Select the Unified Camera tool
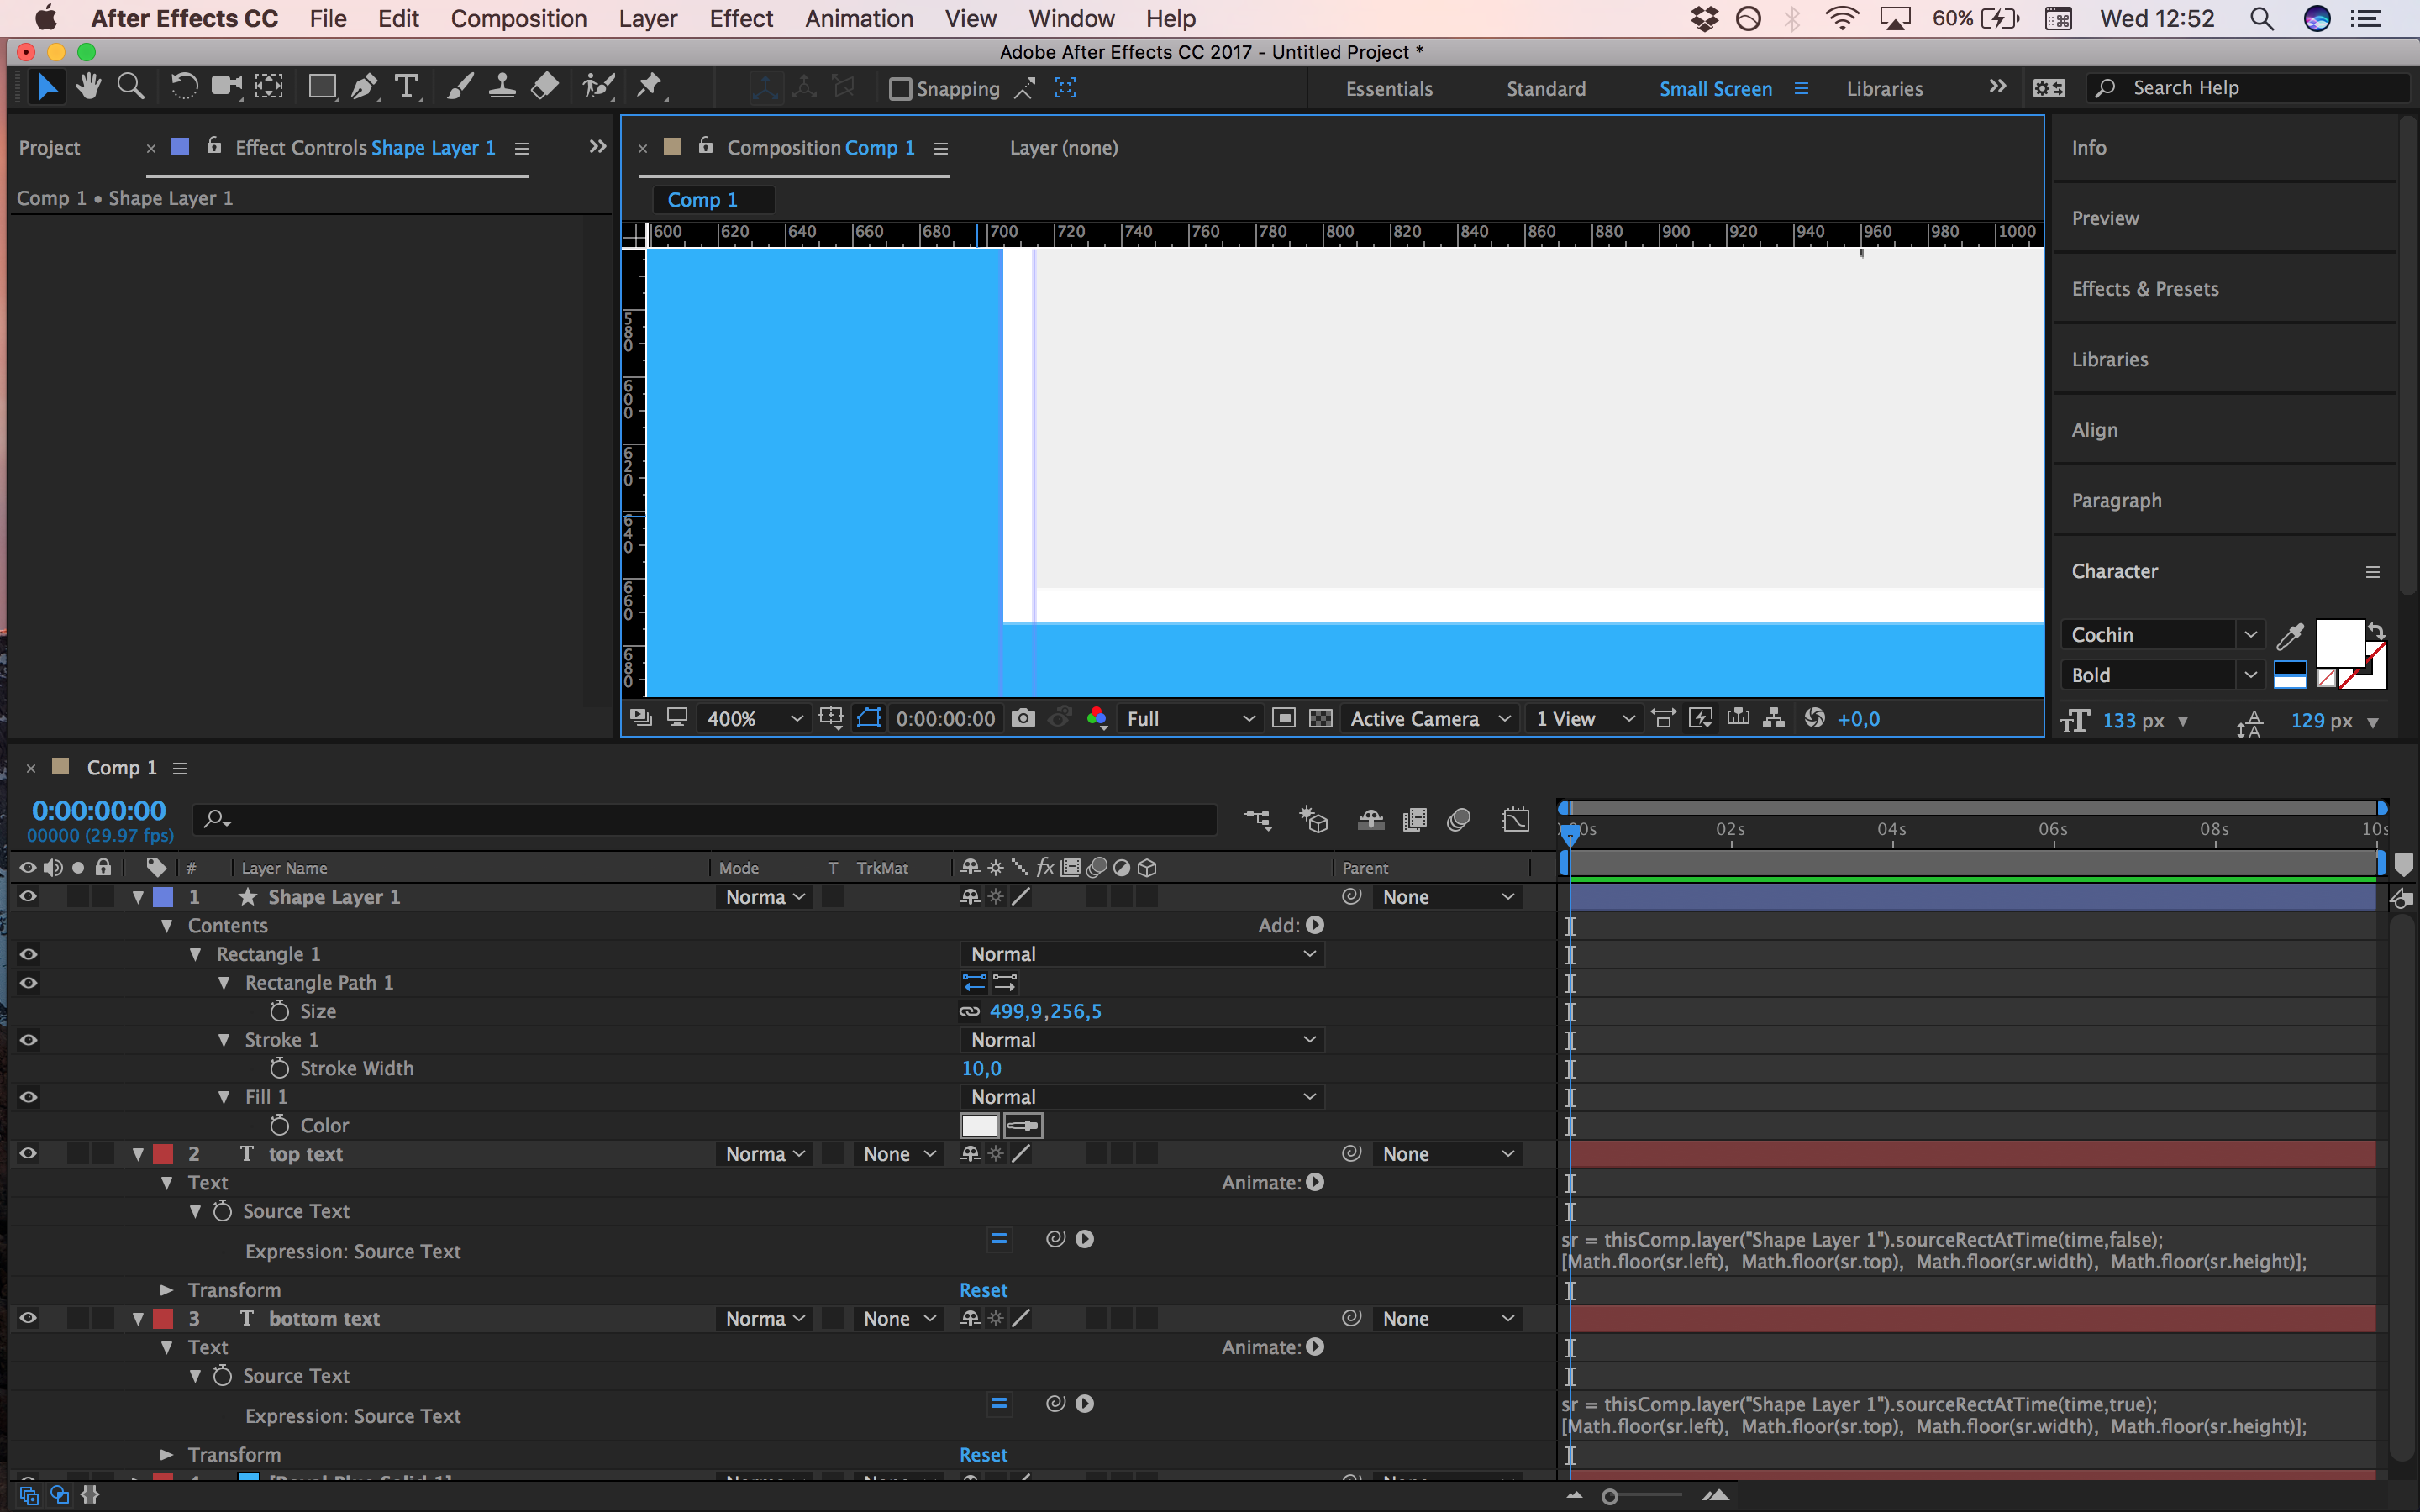Viewport: 2420px width, 1512px height. point(227,88)
